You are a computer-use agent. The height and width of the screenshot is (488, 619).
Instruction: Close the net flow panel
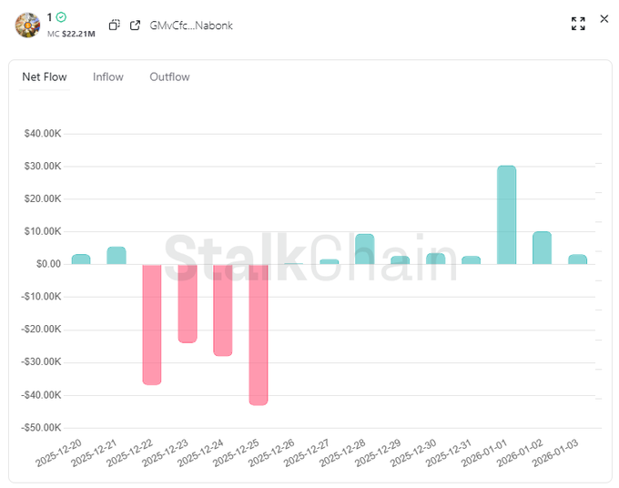[604, 19]
